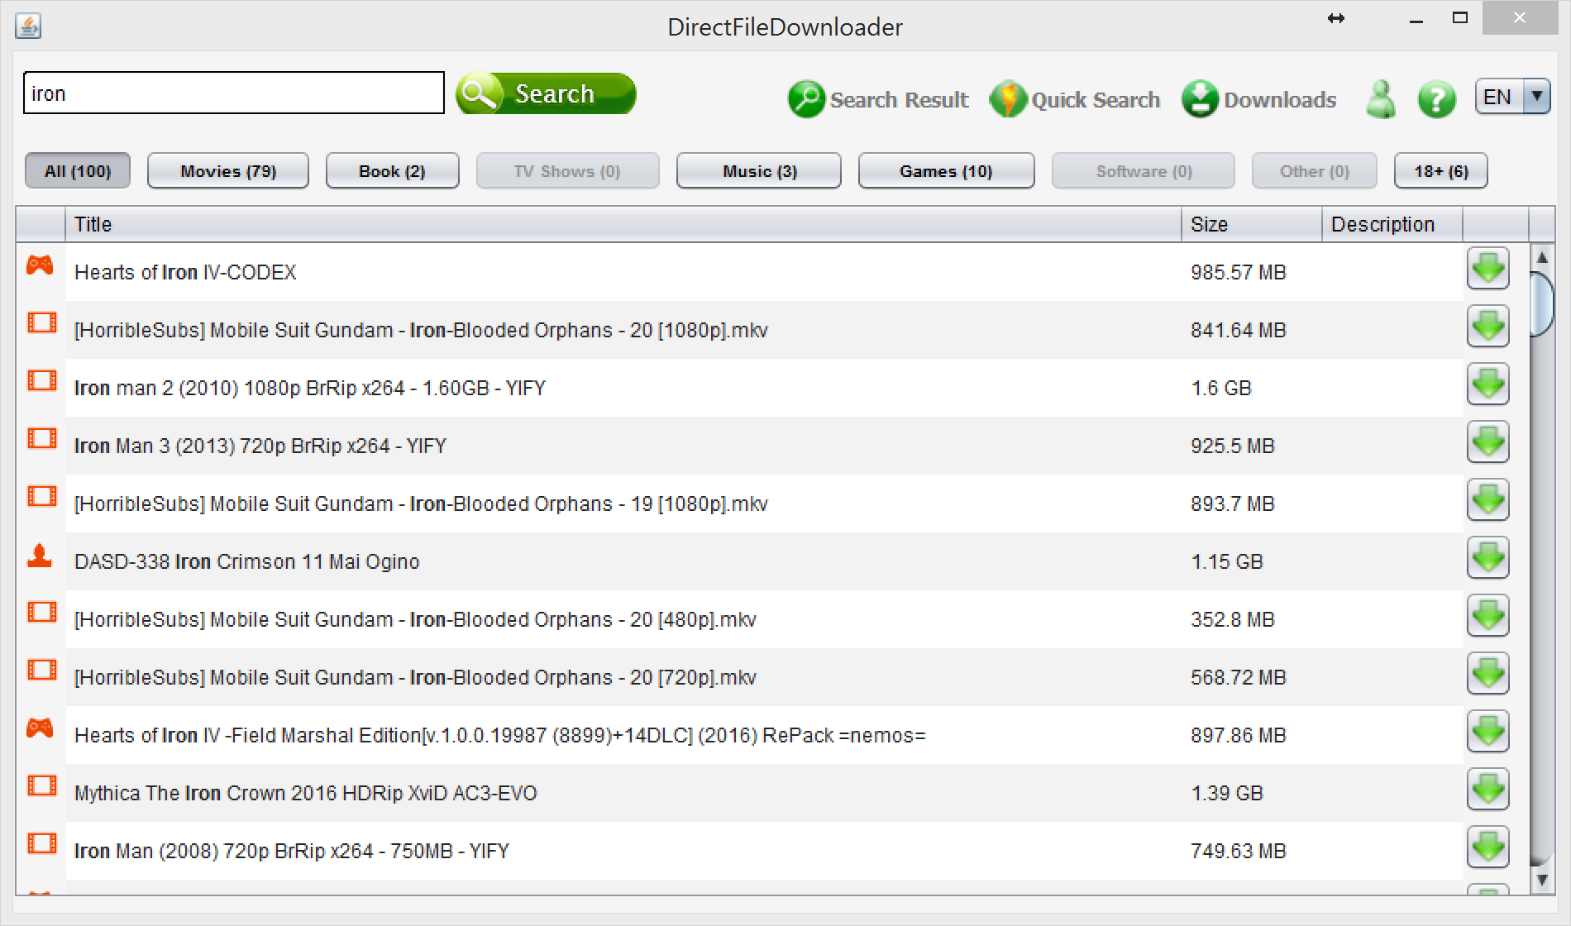Filter by Book (2)
The width and height of the screenshot is (1571, 926).
pyautogui.click(x=392, y=171)
